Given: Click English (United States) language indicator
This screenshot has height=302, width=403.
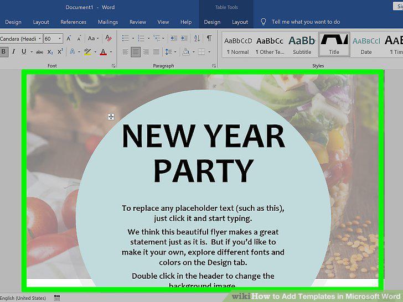Looking at the screenshot, I should coord(23,298).
